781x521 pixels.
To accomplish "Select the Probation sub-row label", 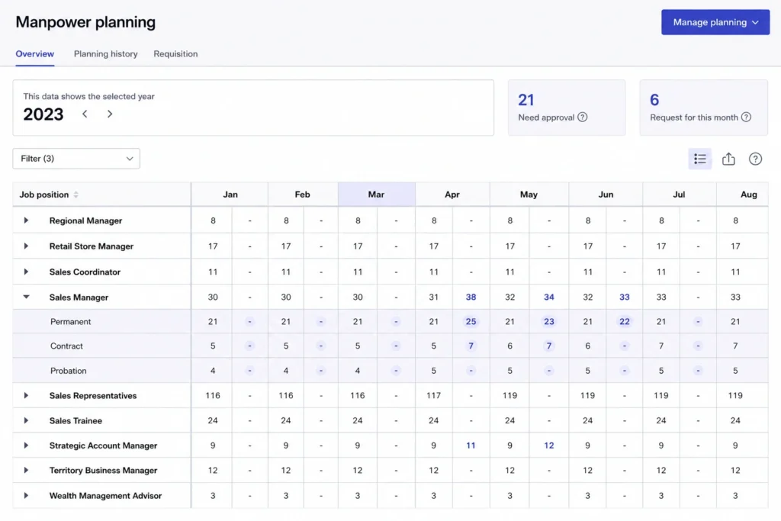I will 68,371.
